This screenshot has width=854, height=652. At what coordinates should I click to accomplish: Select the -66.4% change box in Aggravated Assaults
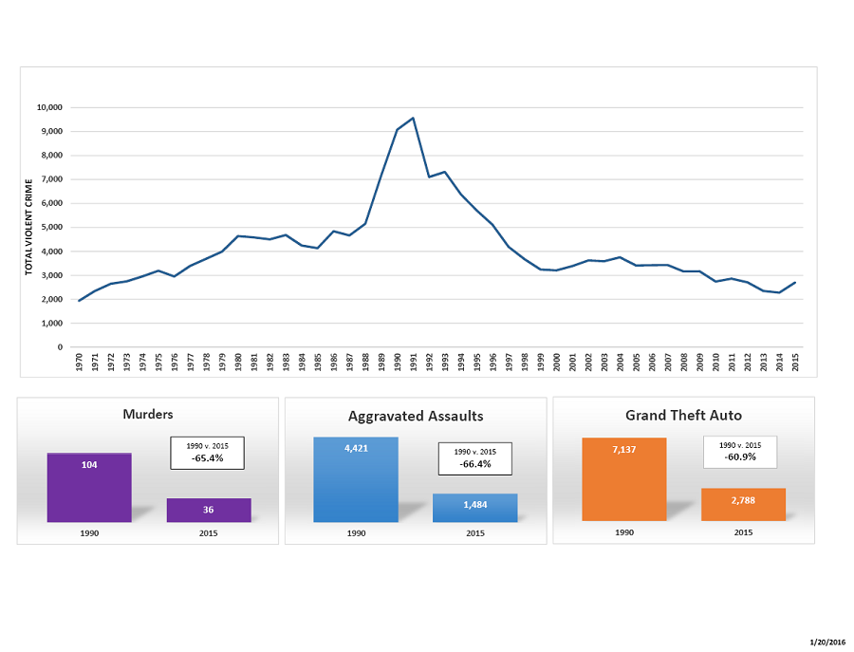[474, 458]
